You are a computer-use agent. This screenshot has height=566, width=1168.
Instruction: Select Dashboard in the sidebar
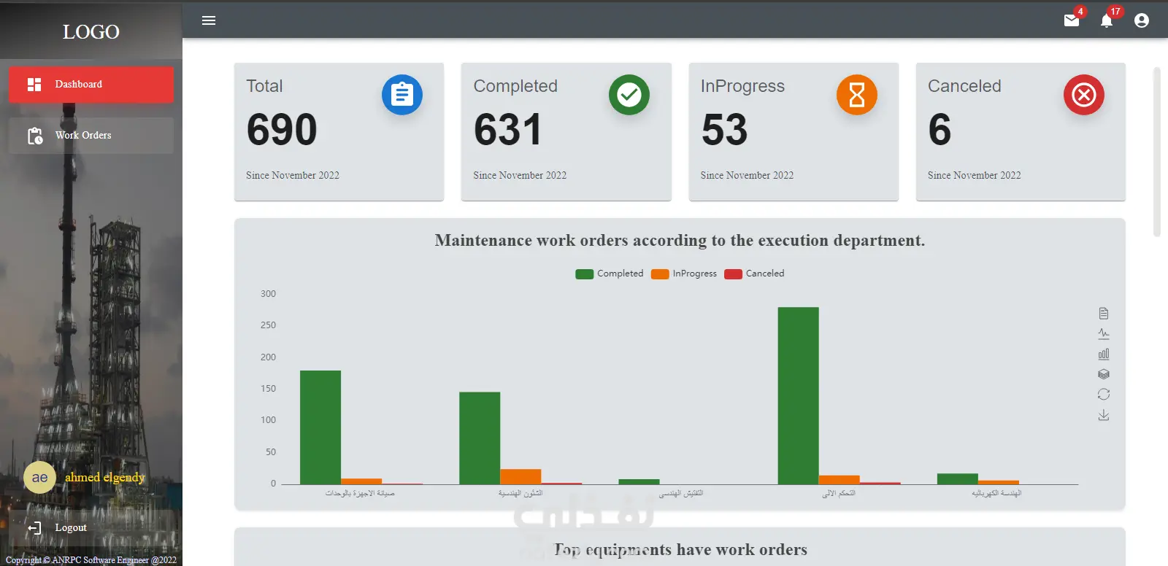click(x=91, y=85)
